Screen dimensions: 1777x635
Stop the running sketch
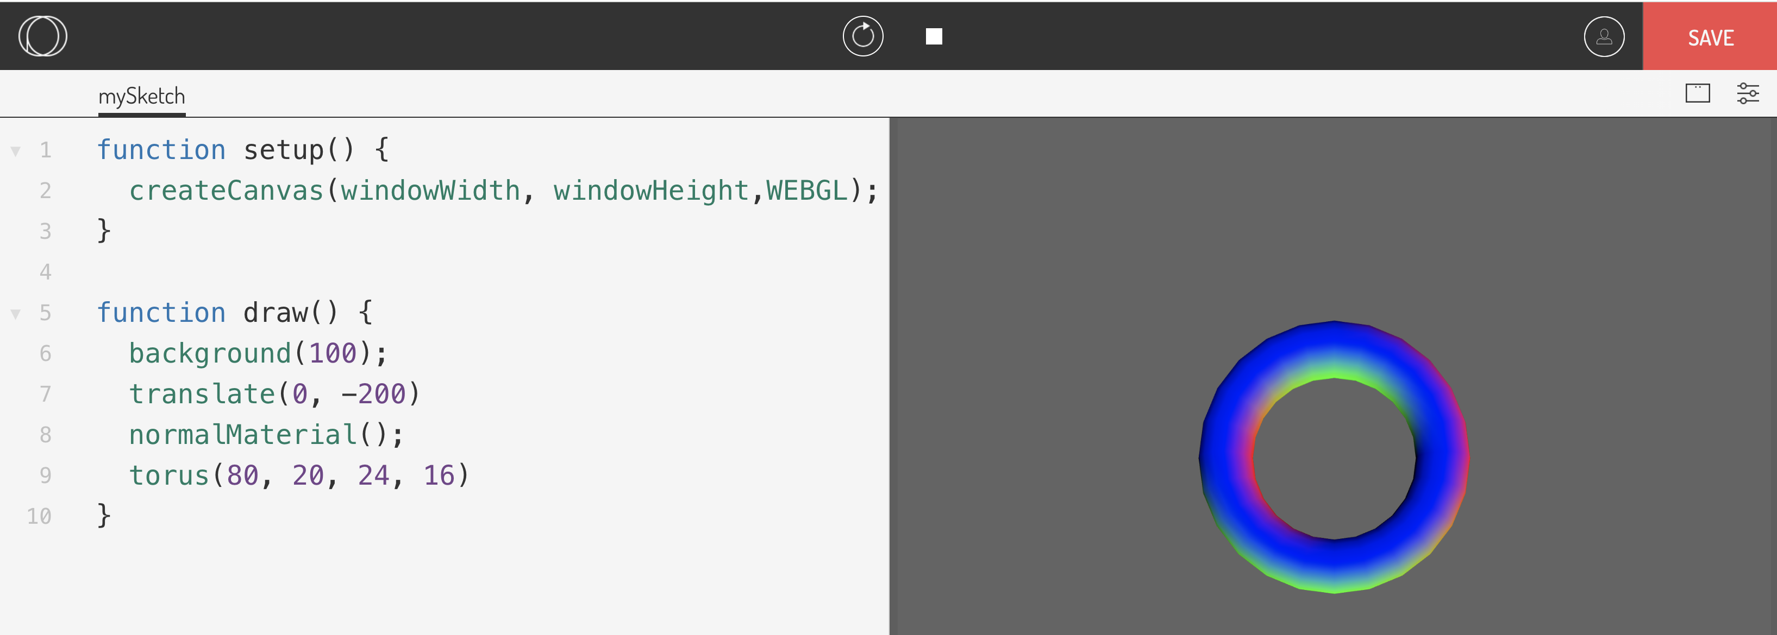[934, 36]
